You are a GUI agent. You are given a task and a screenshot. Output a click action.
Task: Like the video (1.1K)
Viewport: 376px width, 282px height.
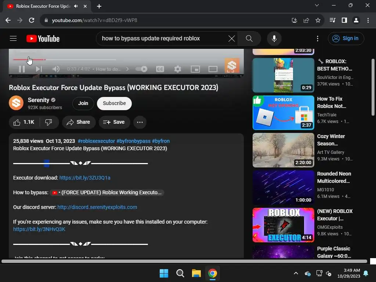tap(24, 122)
